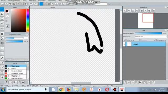Open the Файл menu

click(x=3, y=1)
